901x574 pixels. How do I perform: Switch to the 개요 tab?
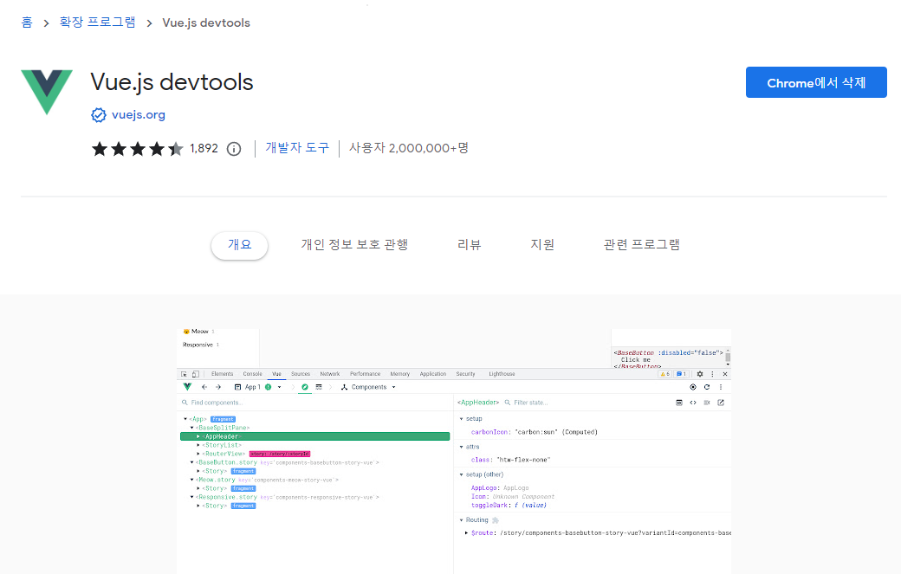pos(240,245)
